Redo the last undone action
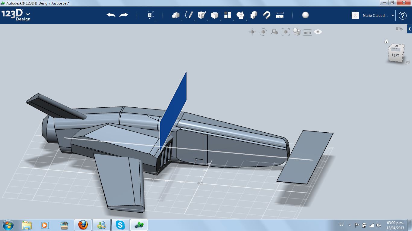412x231 pixels. coord(124,15)
